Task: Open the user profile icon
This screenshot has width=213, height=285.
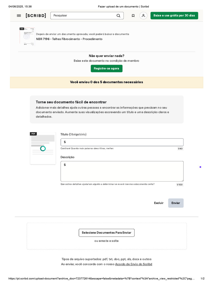Action: [143, 16]
